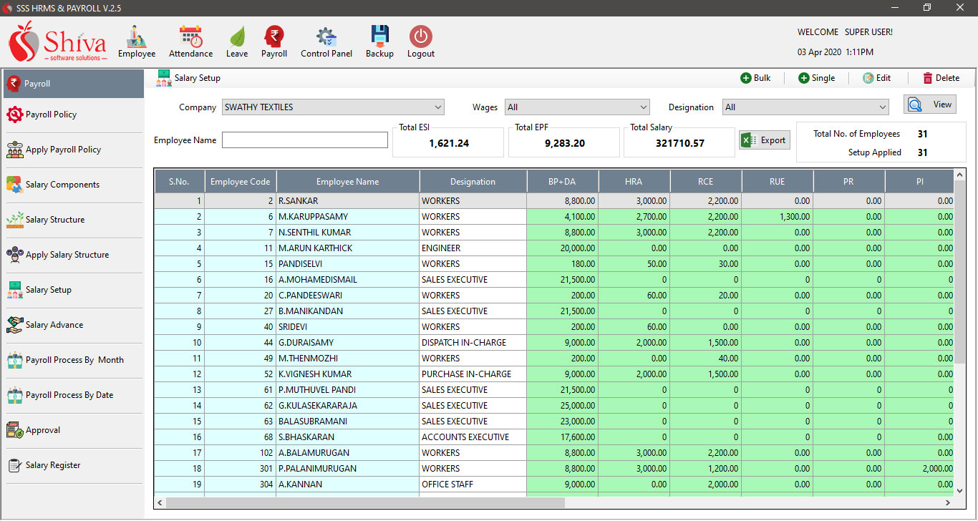Open the Leave module icon
Screen dimensions: 978x521
click(x=237, y=41)
